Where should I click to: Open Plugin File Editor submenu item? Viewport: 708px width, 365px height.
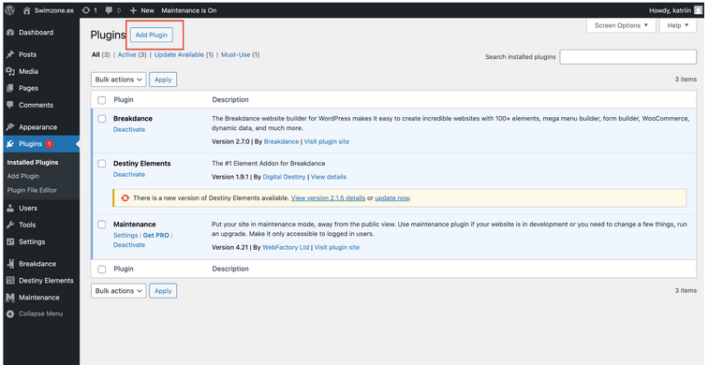click(x=32, y=190)
